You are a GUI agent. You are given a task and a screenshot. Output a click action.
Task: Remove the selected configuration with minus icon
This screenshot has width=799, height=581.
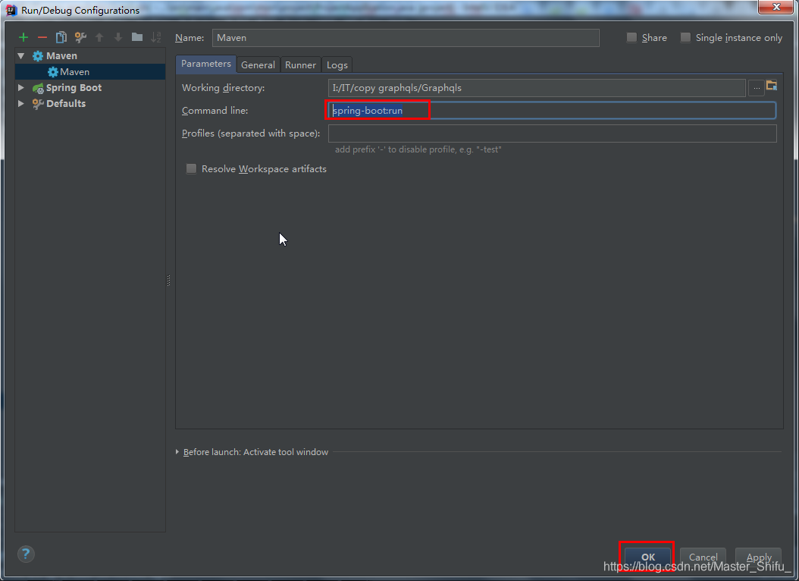pyautogui.click(x=42, y=37)
